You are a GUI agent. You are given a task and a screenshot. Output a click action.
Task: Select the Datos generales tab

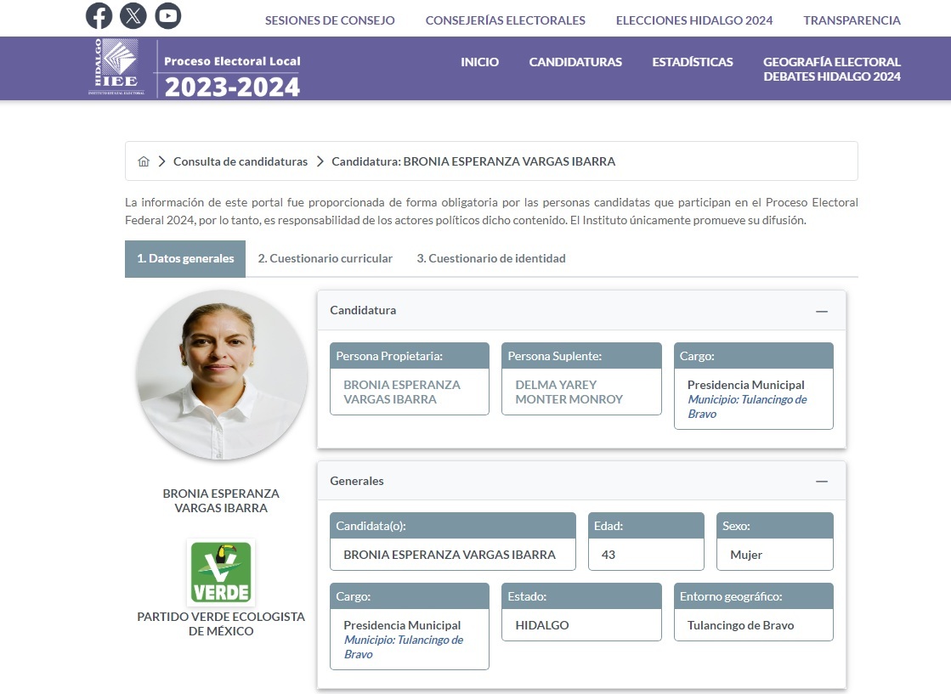[185, 258]
